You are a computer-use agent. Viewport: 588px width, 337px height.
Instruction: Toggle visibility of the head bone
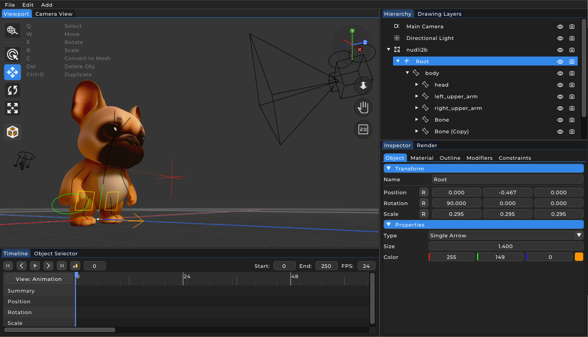click(560, 85)
